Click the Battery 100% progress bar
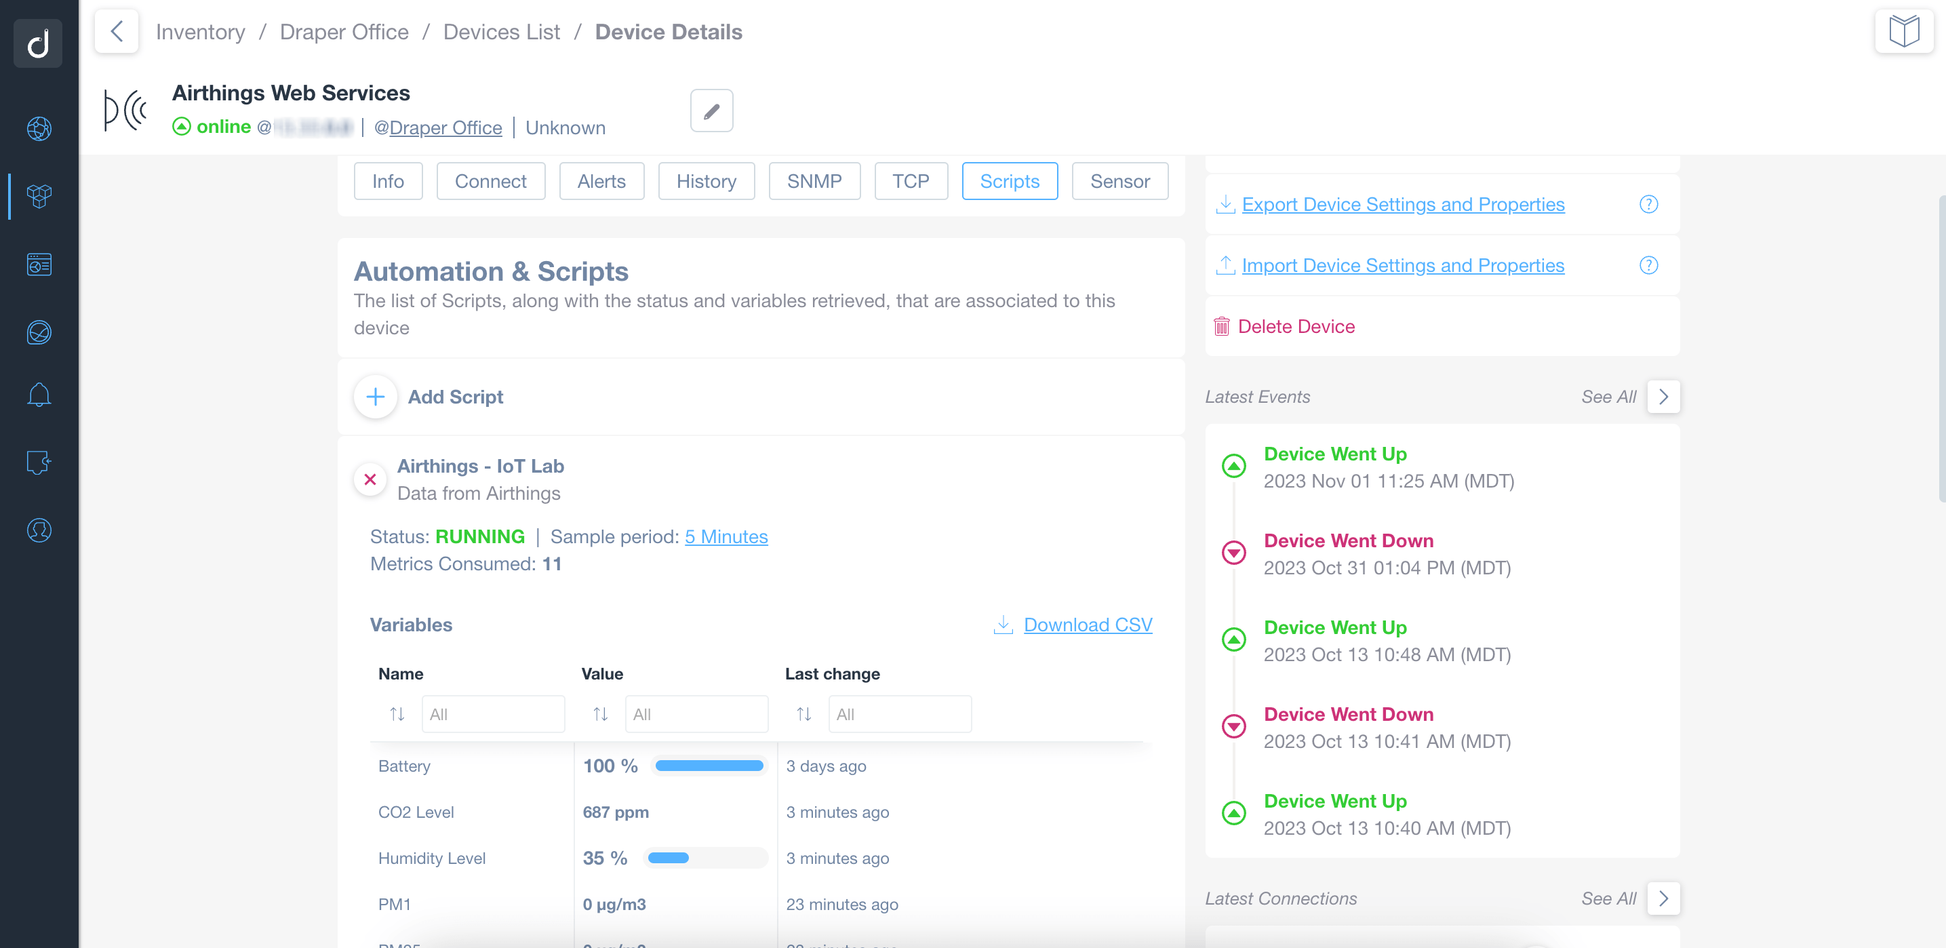Viewport: 1946px width, 948px height. click(x=709, y=766)
